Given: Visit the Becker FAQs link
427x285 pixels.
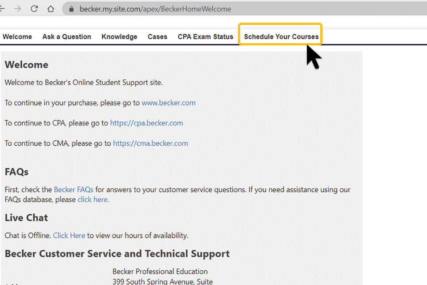Looking at the screenshot, I should pyautogui.click(x=73, y=190).
